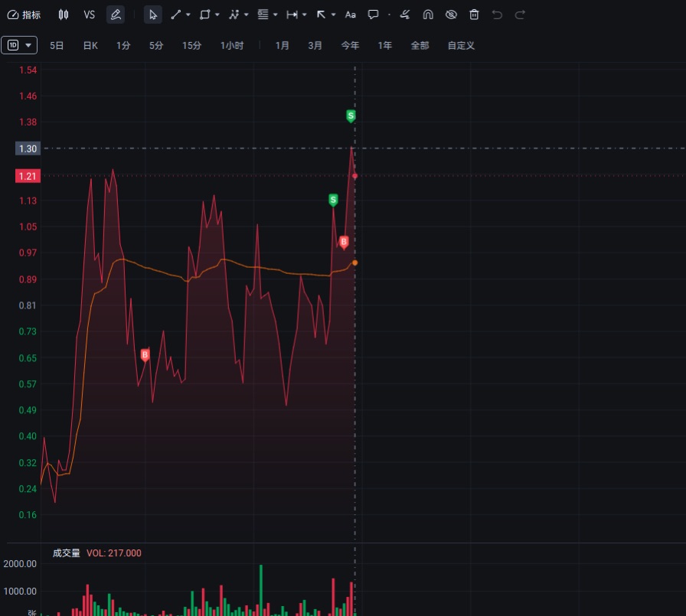Expand the line tool dropdown arrow
Screen dimensions: 686x616
coord(188,15)
